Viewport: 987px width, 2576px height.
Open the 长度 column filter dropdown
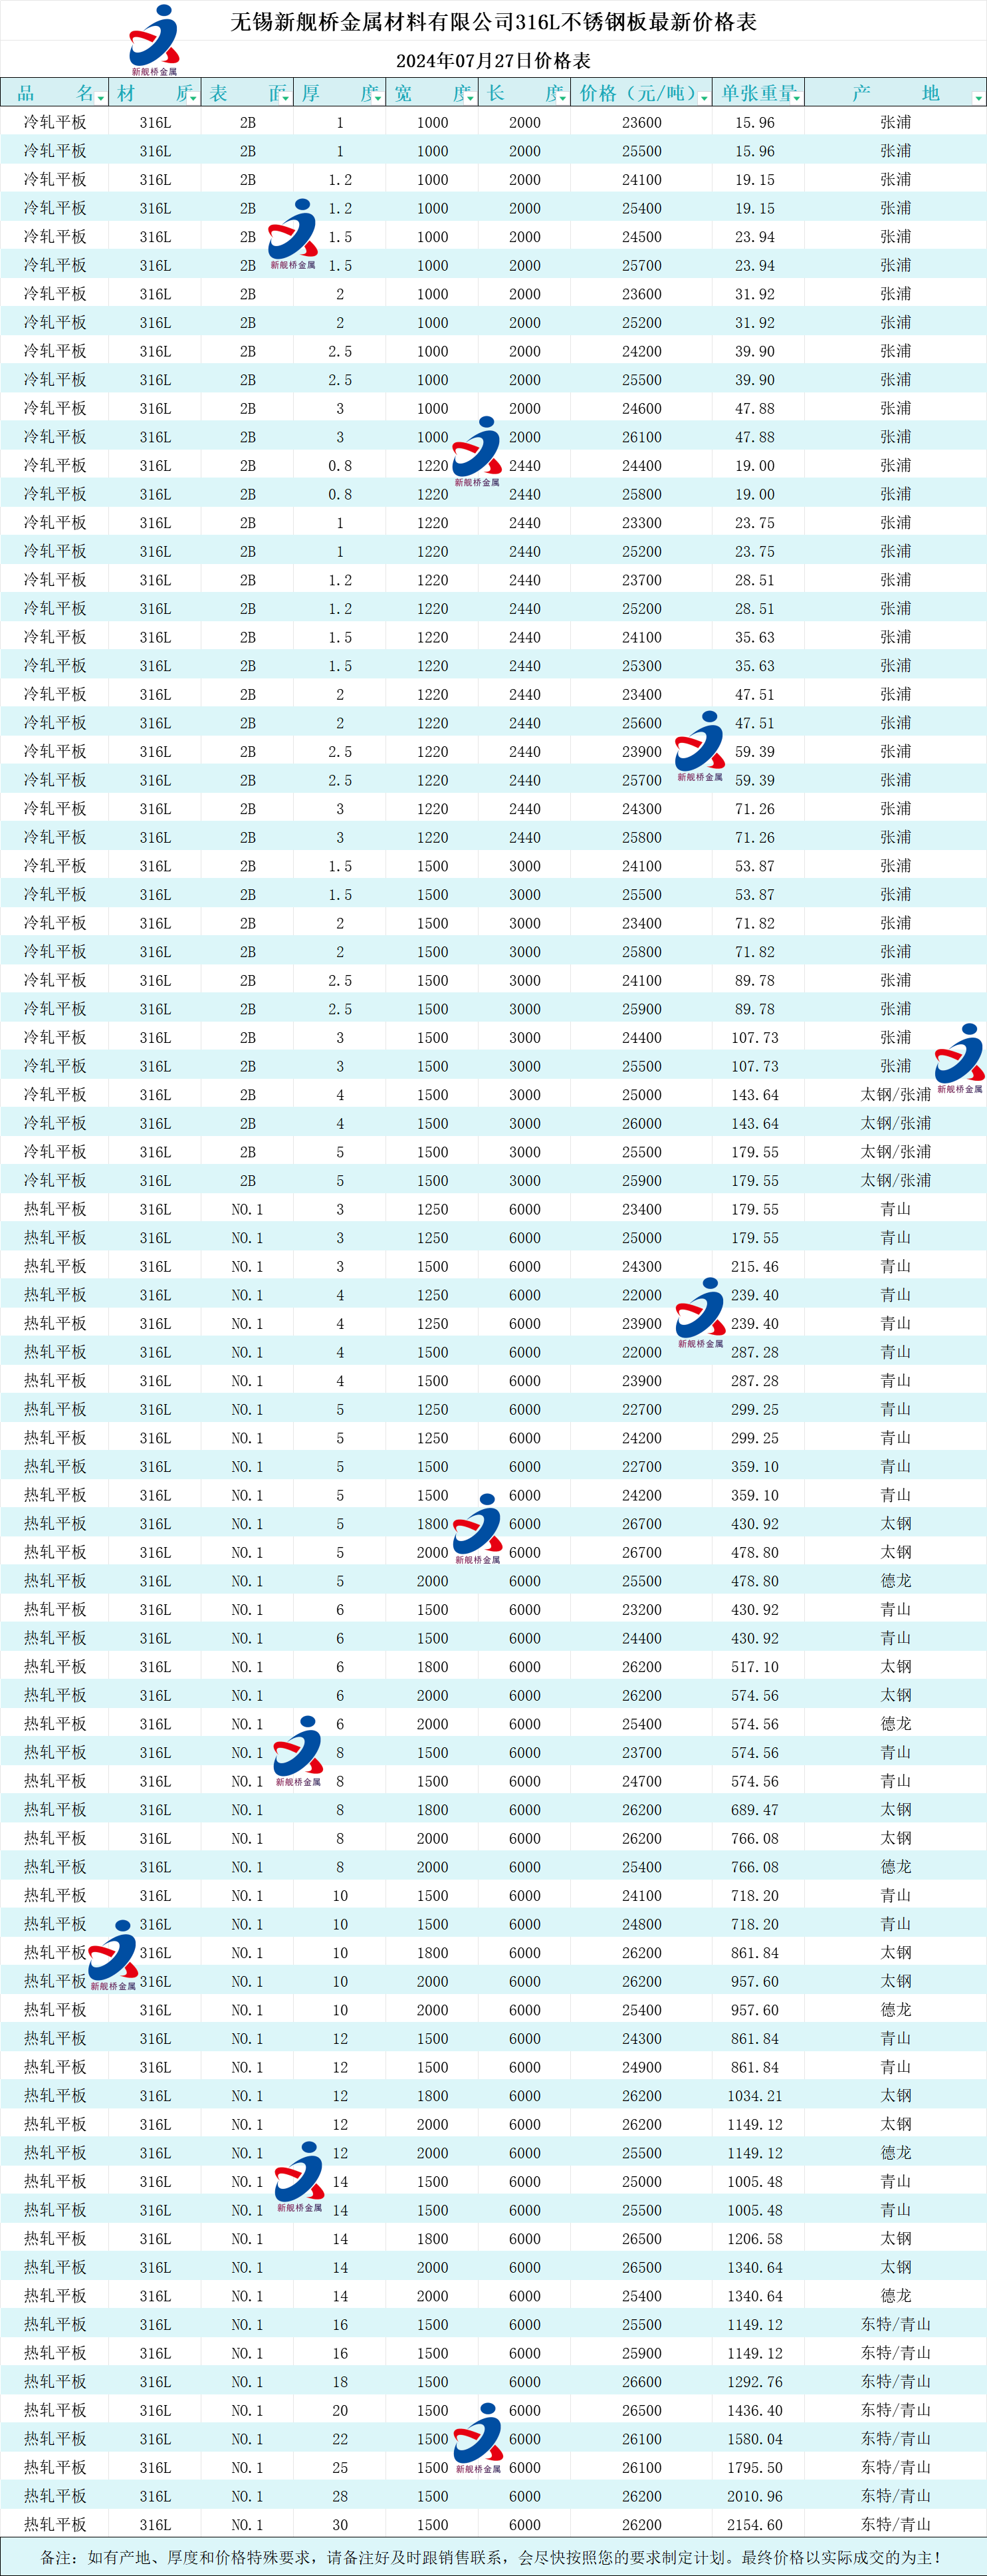562,97
